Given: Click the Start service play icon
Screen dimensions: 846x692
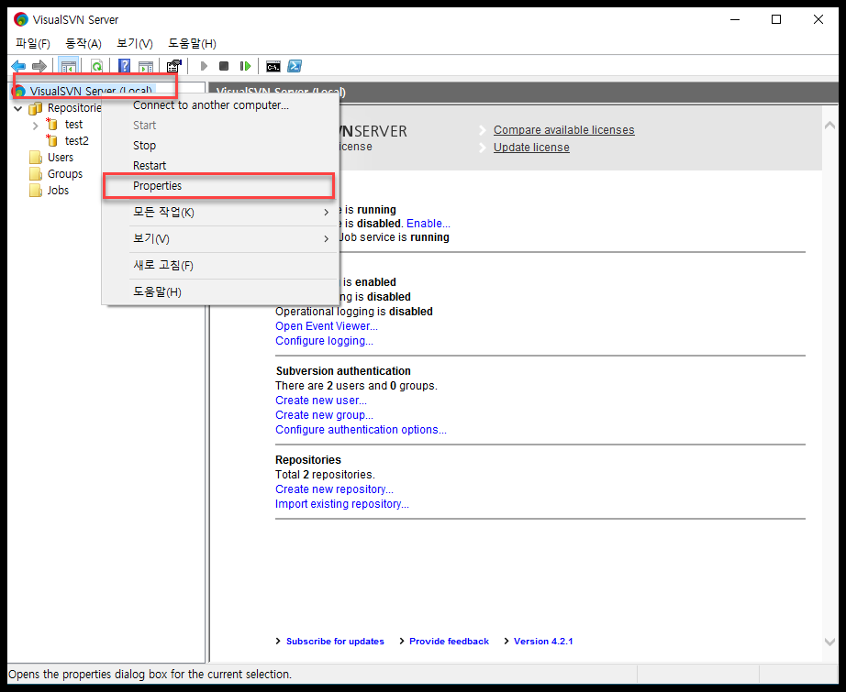Looking at the screenshot, I should pos(204,66).
